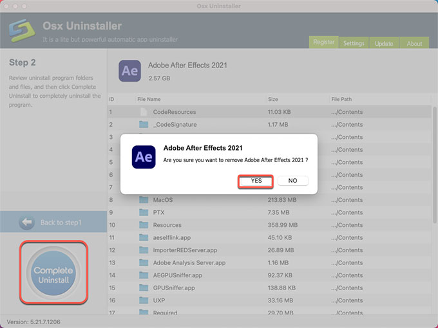Cancel removal with the NO button

pyautogui.click(x=292, y=181)
